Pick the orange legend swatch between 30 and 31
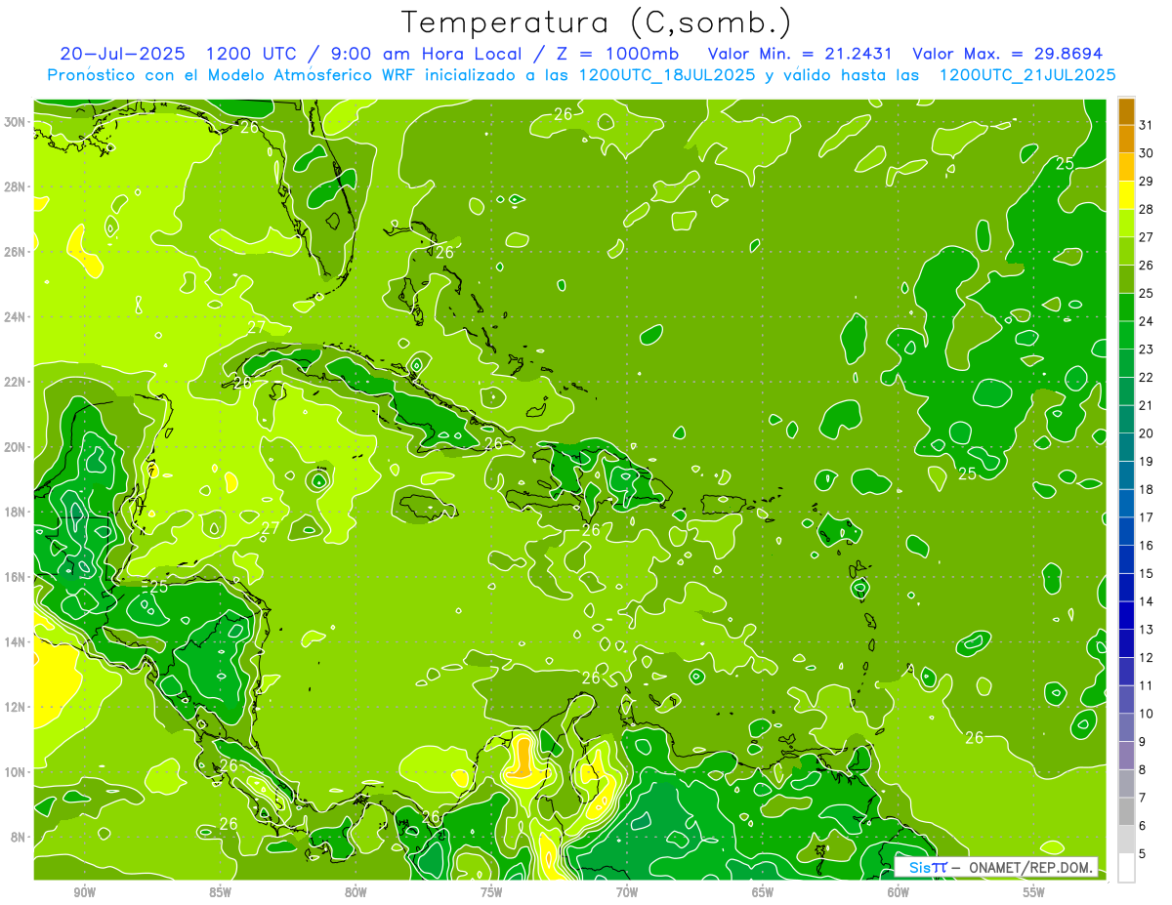This screenshot has width=1172, height=905. [x=1126, y=138]
